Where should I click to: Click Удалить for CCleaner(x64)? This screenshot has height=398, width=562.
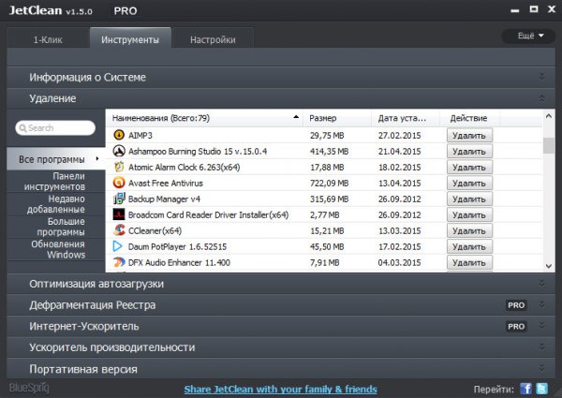pos(469,230)
